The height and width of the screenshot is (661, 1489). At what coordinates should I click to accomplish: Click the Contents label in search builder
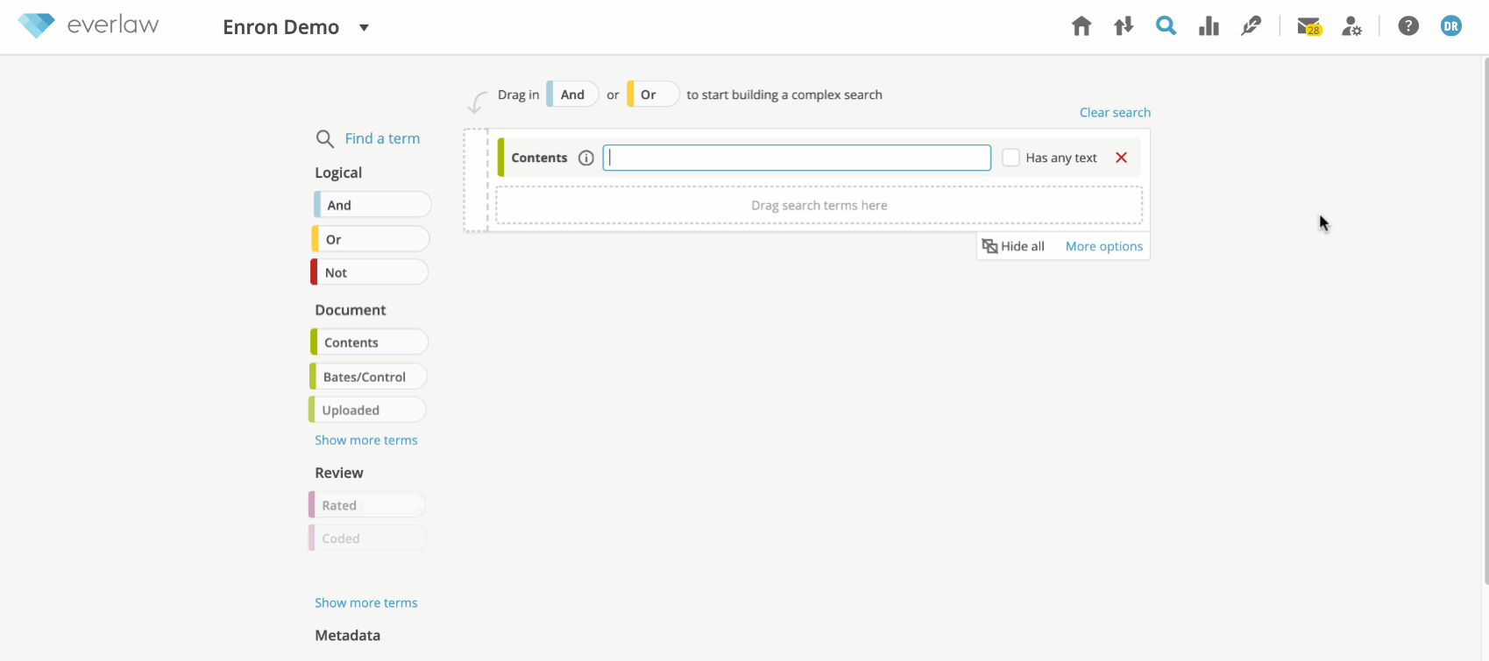point(539,158)
